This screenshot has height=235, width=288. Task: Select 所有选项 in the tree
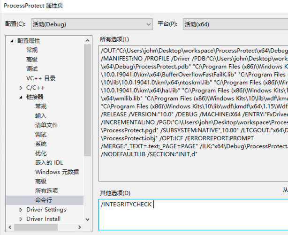point(46,191)
